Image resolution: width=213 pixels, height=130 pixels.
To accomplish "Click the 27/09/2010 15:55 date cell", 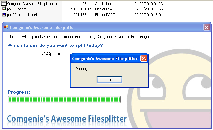I will [x=148, y=9].
